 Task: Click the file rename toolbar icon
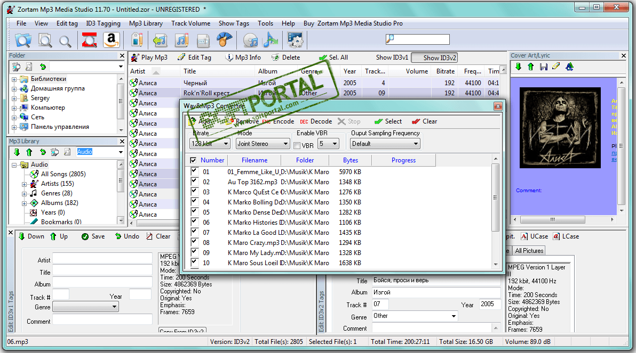(x=203, y=40)
